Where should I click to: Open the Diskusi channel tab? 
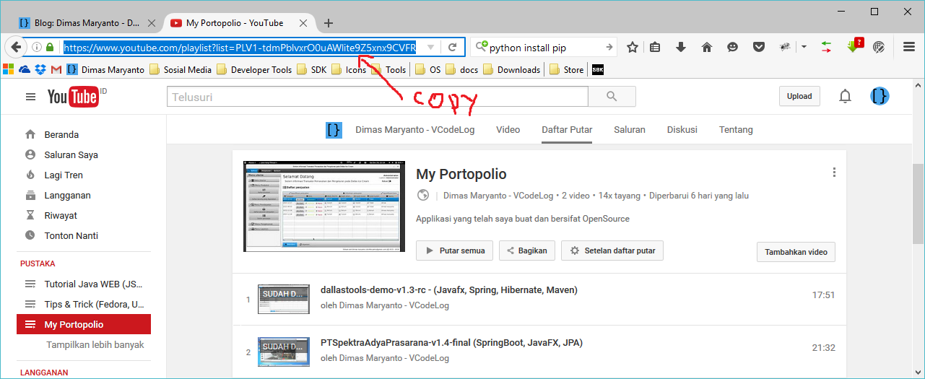pyautogui.click(x=682, y=130)
